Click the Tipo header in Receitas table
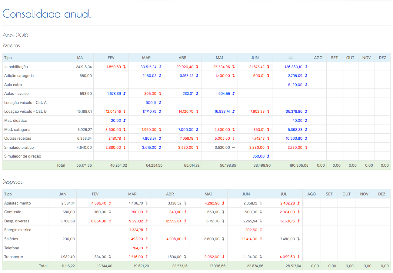This screenshot has height=273, width=393. (8, 58)
